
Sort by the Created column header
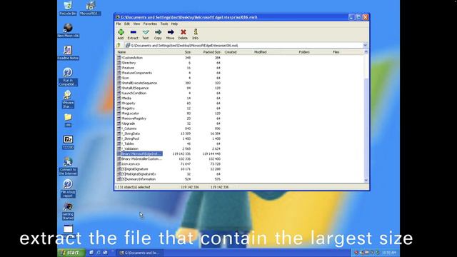click(x=231, y=52)
